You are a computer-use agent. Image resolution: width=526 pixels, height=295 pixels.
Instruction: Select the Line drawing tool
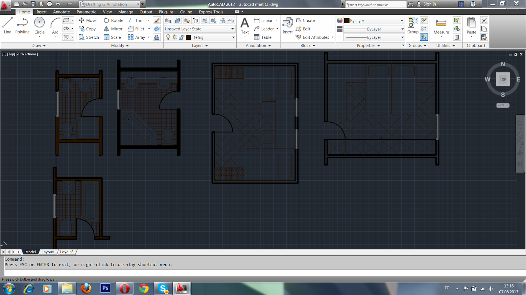[x=8, y=26]
